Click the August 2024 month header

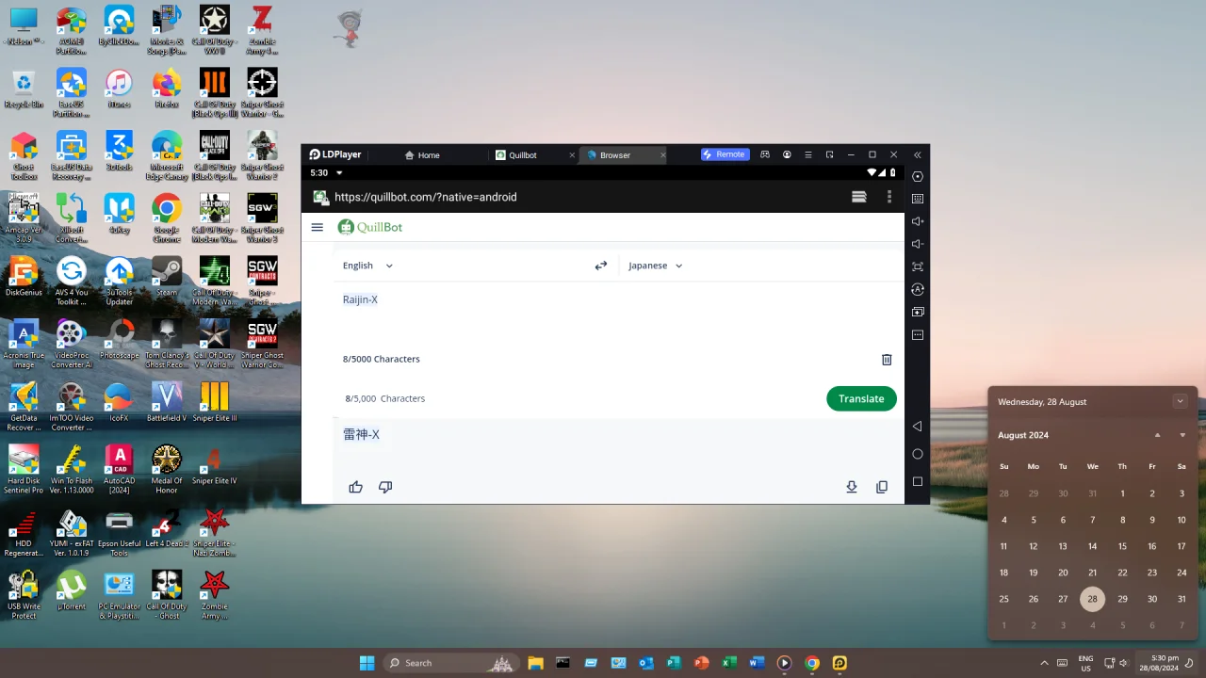(x=1023, y=435)
